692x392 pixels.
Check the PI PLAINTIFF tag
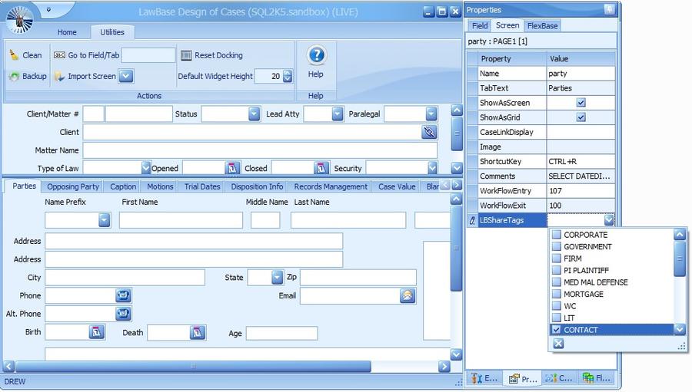tap(557, 270)
